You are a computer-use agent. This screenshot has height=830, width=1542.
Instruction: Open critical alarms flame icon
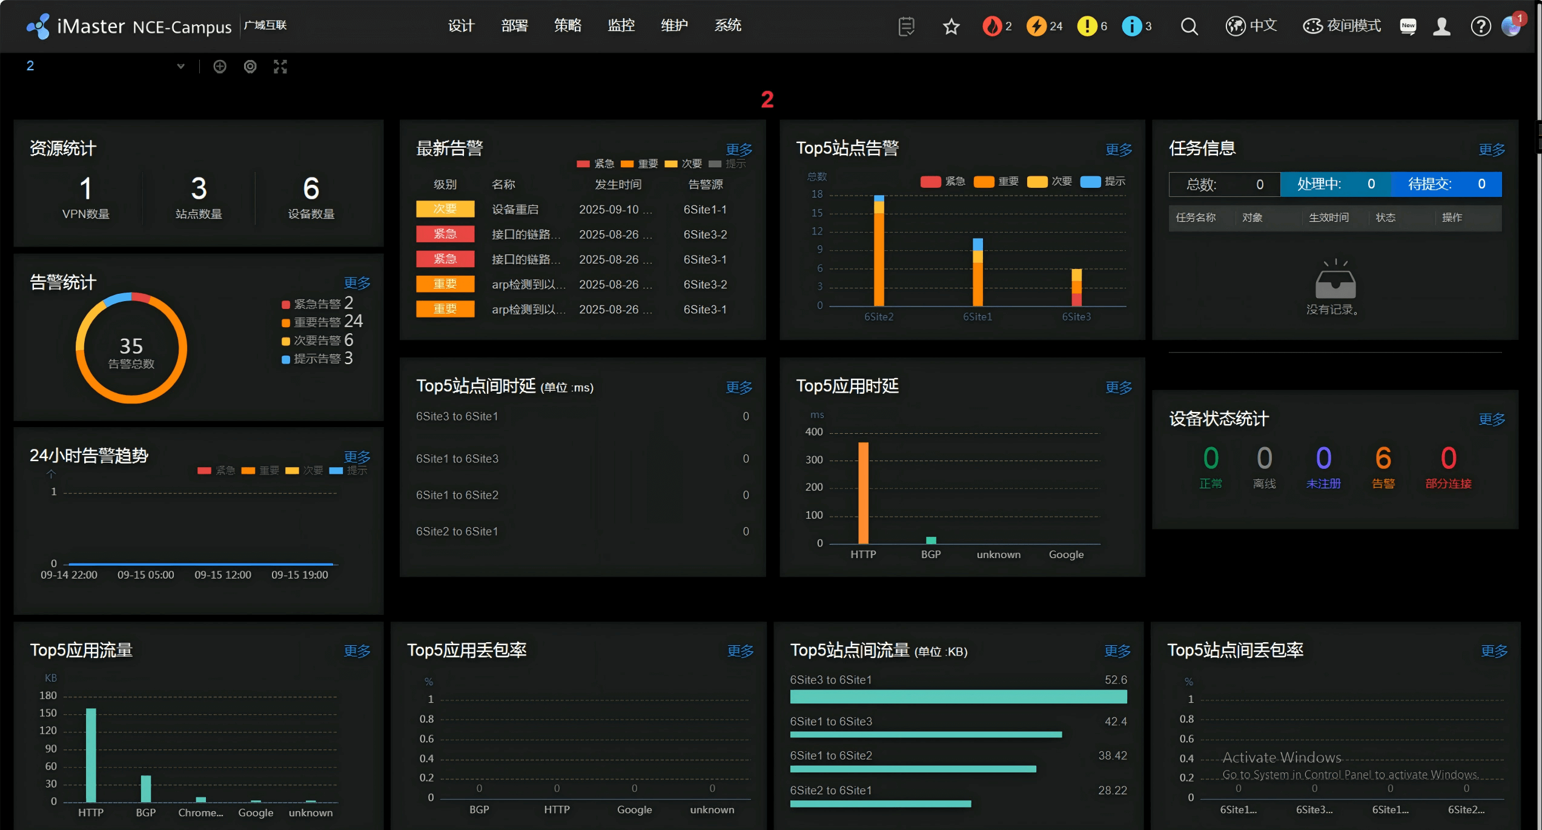tap(991, 26)
